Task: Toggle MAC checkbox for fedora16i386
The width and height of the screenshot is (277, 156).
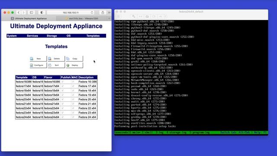Action: pos(73,81)
